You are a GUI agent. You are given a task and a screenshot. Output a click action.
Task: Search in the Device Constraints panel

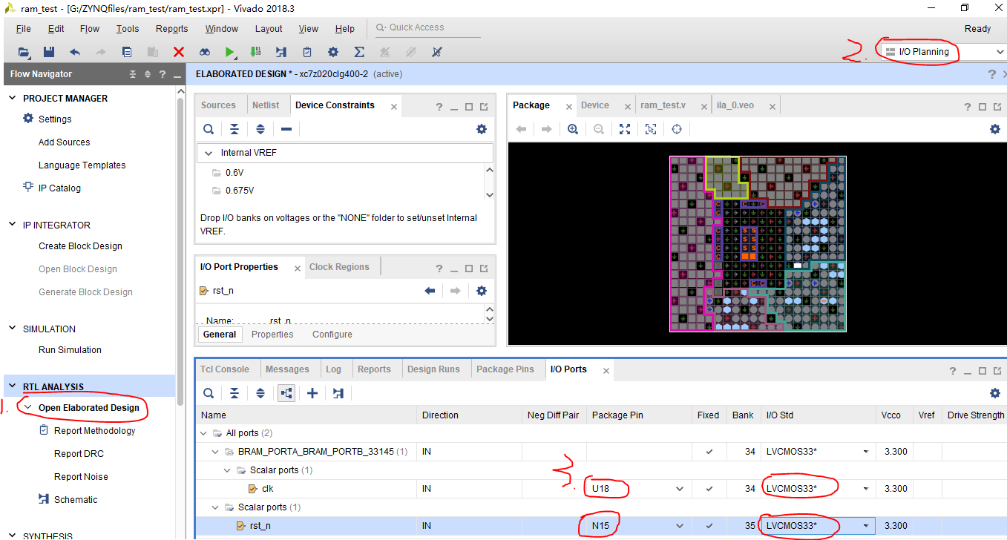209,129
